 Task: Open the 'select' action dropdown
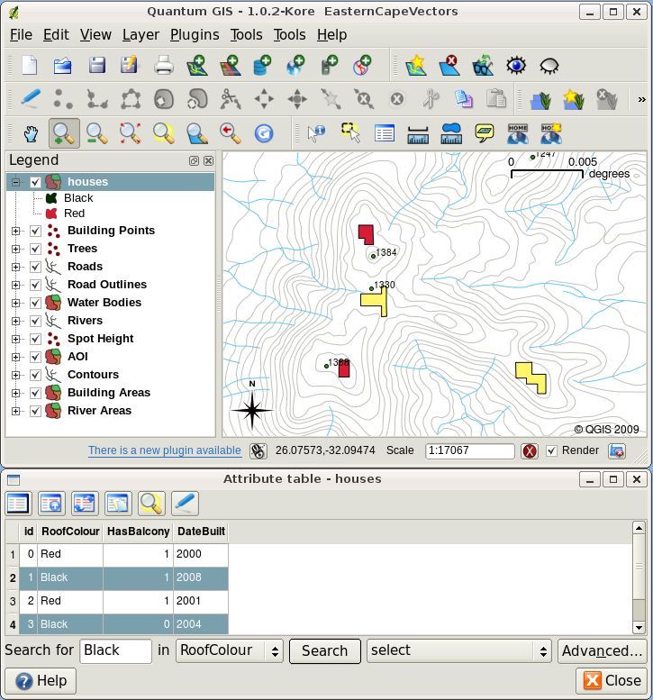tap(459, 650)
